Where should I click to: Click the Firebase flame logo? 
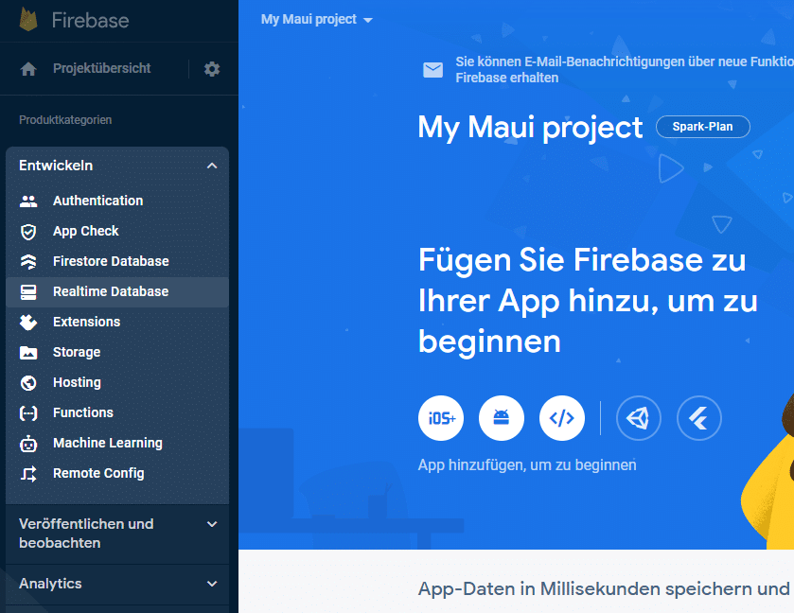pos(28,20)
